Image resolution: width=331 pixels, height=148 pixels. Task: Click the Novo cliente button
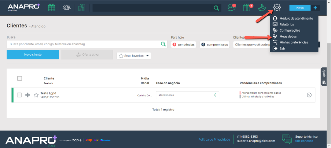[x=33, y=55]
